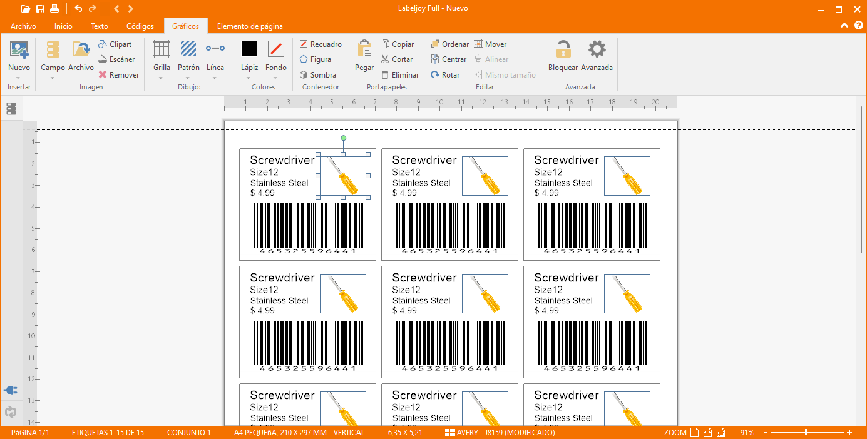Remove the image with Remover
867x439 pixels.
118,75
